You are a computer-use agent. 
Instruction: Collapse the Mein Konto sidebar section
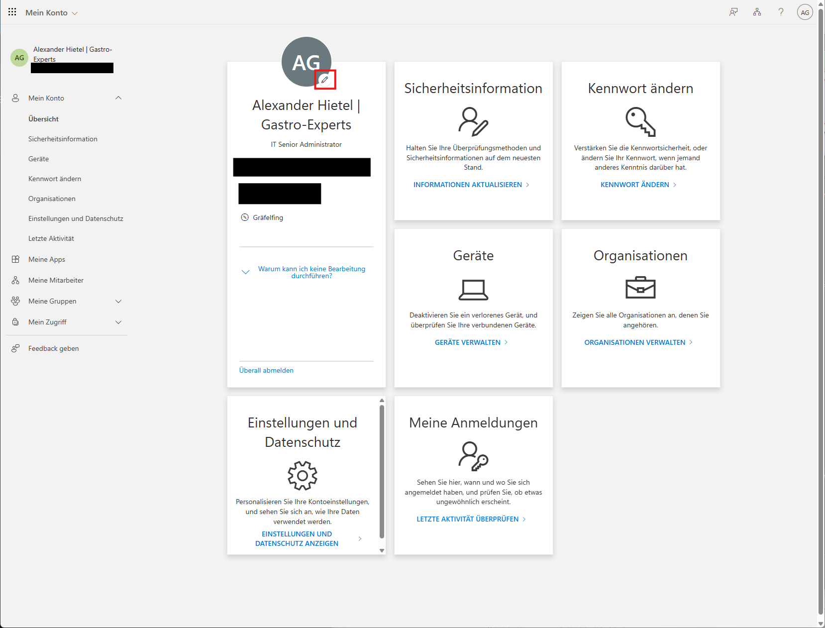[118, 98]
